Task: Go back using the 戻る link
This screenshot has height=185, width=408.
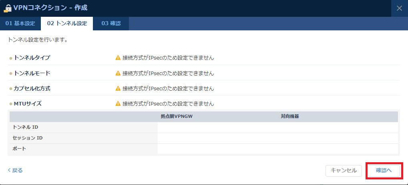Action: (16, 170)
